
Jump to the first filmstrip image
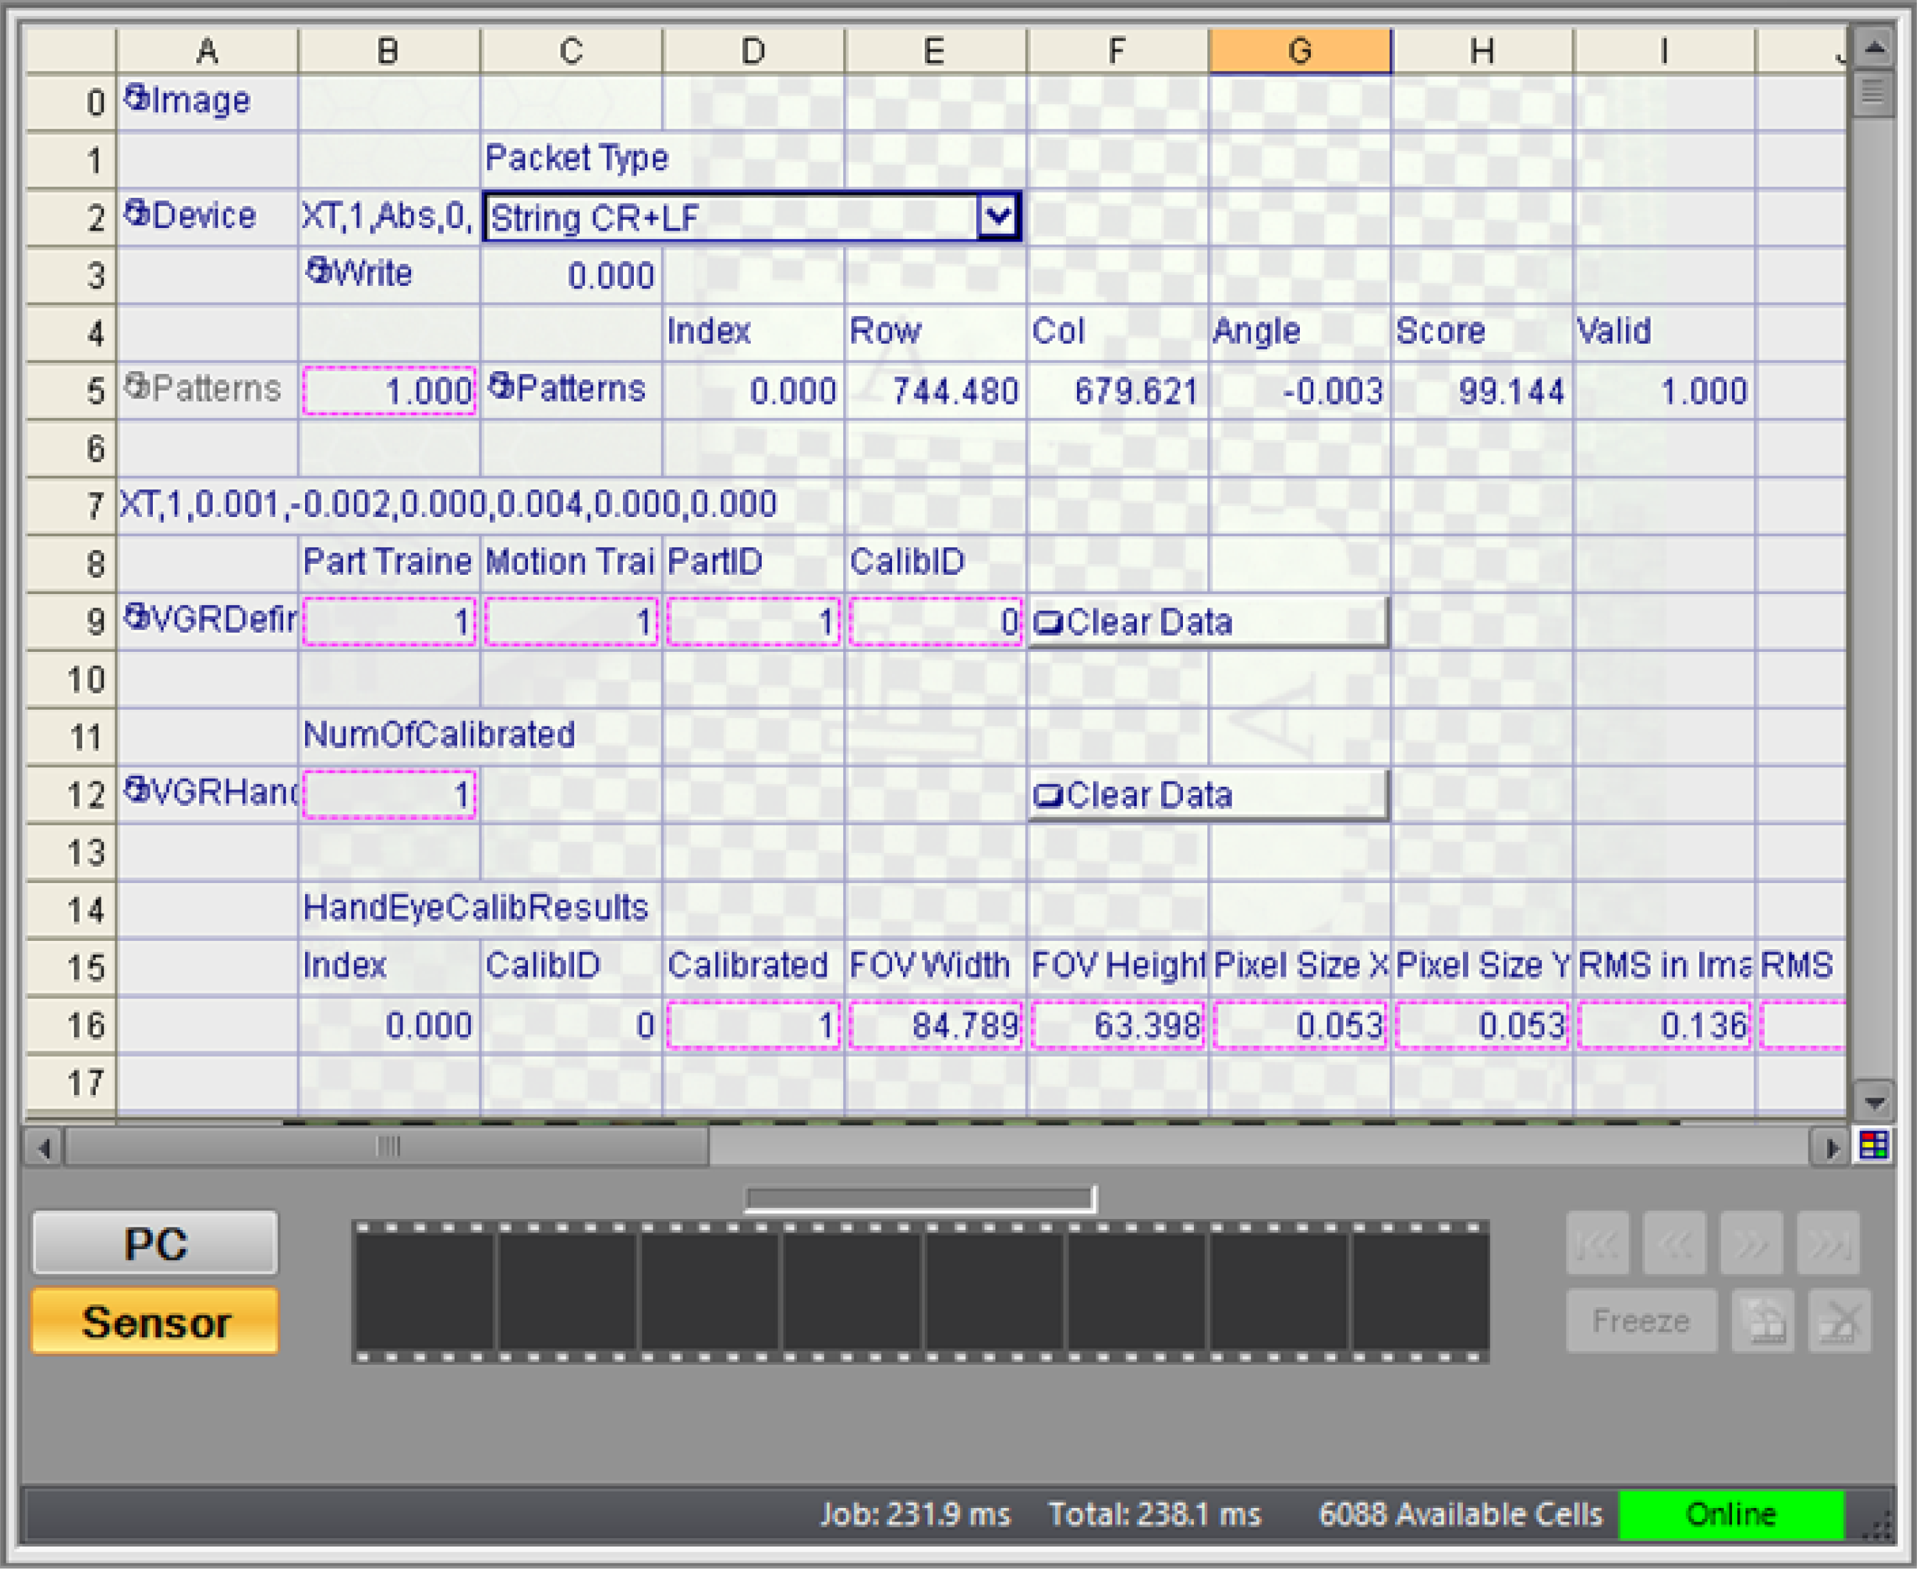click(x=1597, y=1243)
